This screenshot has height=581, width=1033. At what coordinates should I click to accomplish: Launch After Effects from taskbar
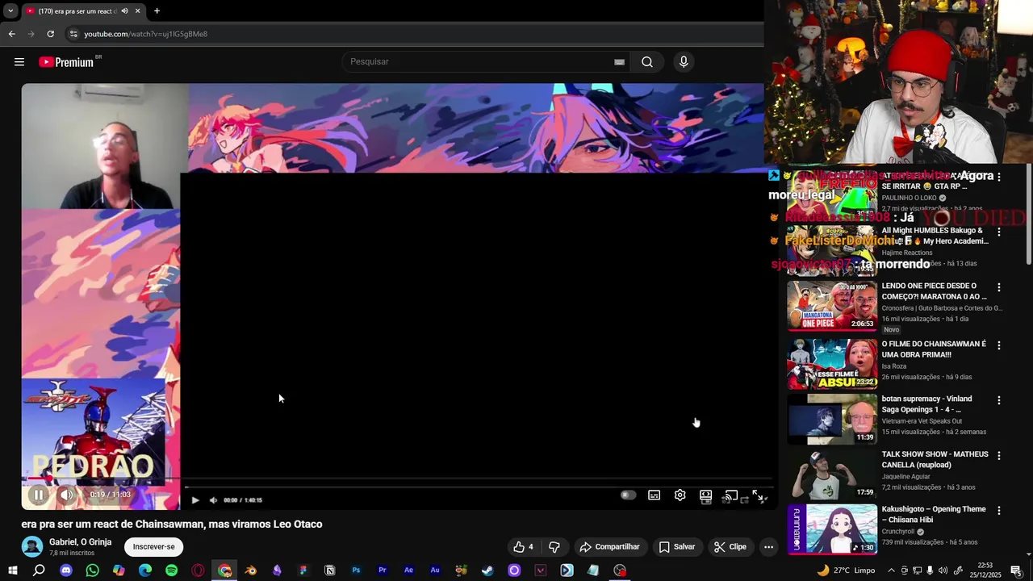coord(408,571)
